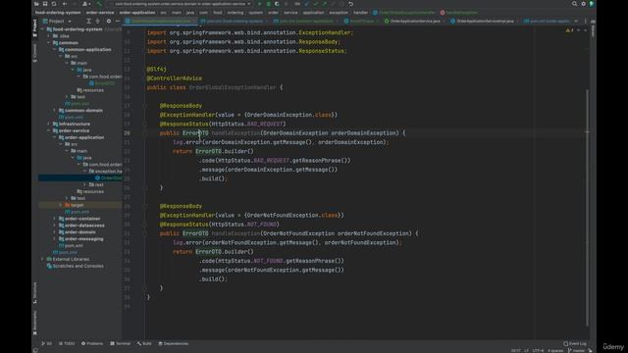This screenshot has width=628, height=353.
Task: Expand the common-domain module
Action: [55, 111]
